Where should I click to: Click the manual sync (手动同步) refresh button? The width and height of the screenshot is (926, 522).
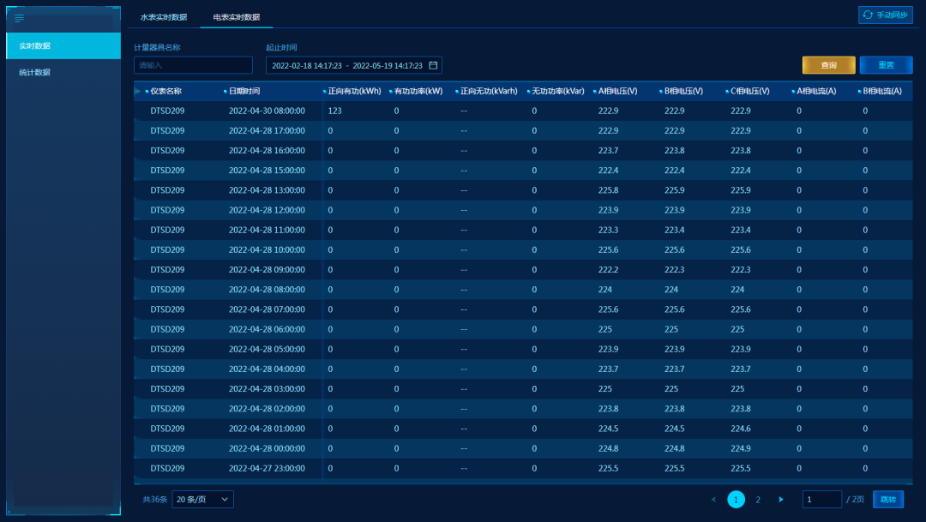(886, 15)
